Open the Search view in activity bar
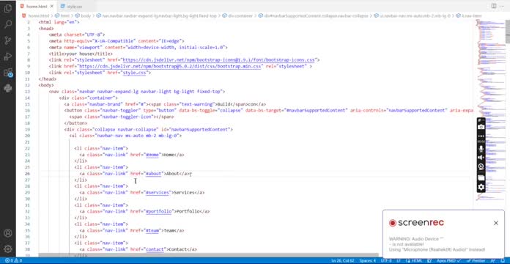 pos(8,24)
